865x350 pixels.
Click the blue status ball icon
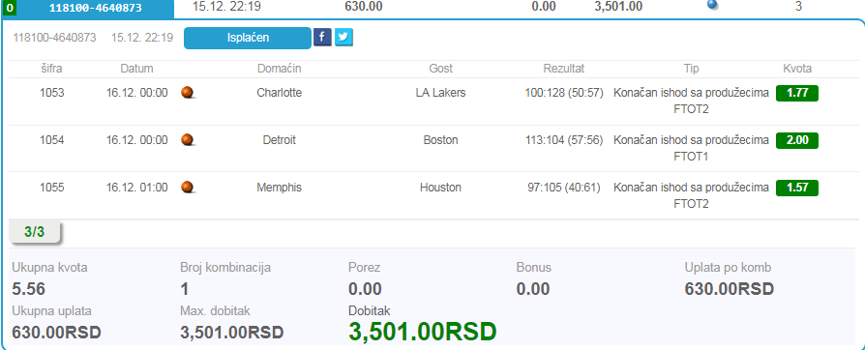tap(713, 5)
